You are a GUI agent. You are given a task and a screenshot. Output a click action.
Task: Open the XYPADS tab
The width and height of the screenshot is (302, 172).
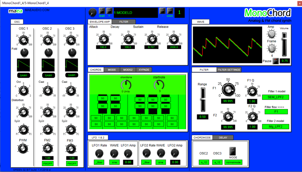[144, 70]
